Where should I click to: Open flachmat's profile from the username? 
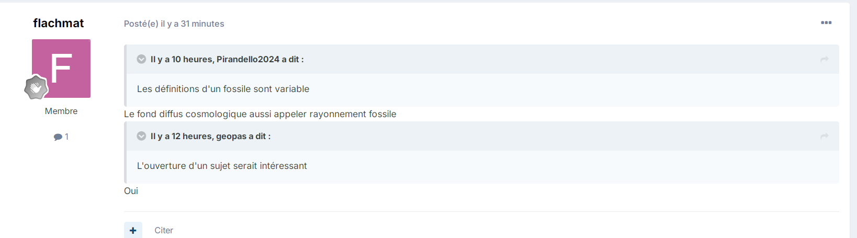click(x=59, y=23)
